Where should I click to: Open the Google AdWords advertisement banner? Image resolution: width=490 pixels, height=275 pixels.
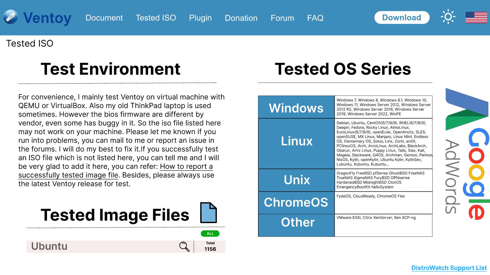(467, 154)
